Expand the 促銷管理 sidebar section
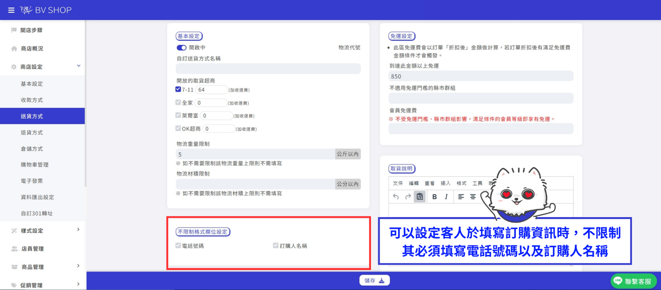Viewport: 661px width, 290px height. 78,284
